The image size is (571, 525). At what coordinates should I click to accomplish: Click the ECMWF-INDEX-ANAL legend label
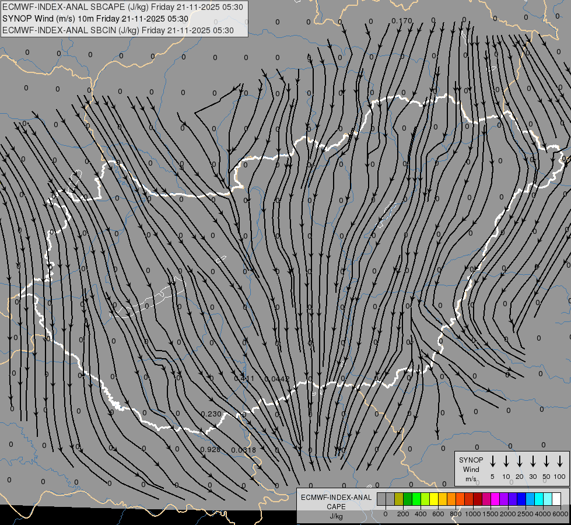336,498
